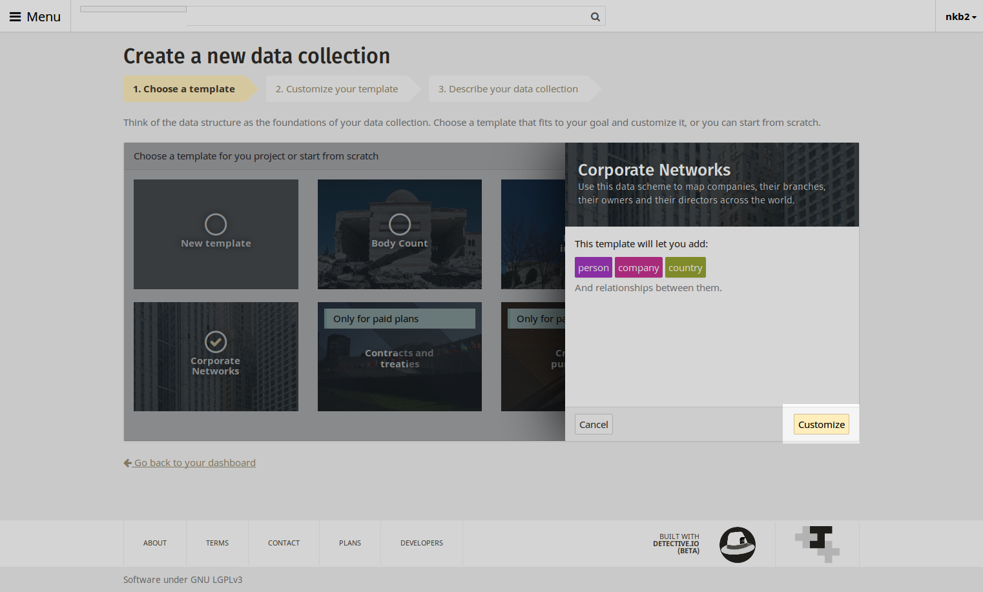Click Software under GNU LGPLv3 text
The width and height of the screenshot is (983, 592).
click(x=183, y=580)
